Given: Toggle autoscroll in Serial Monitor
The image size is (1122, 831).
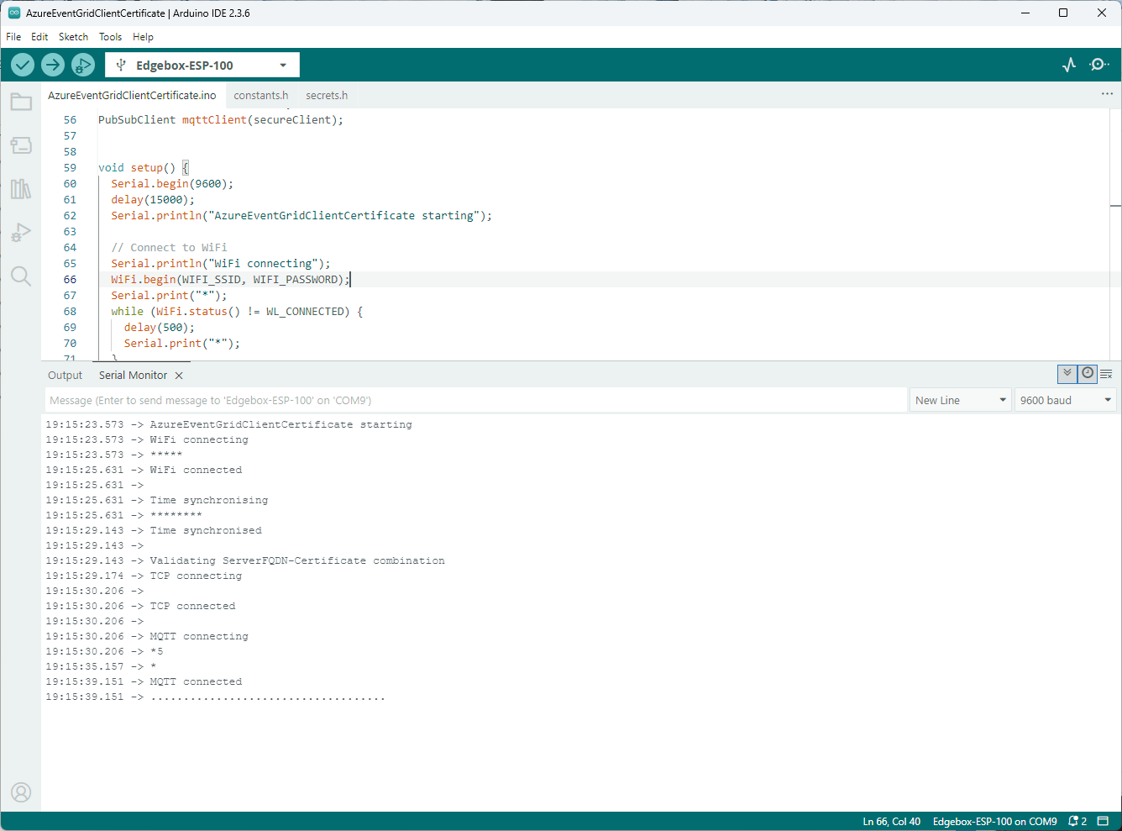Looking at the screenshot, I should click(x=1067, y=374).
